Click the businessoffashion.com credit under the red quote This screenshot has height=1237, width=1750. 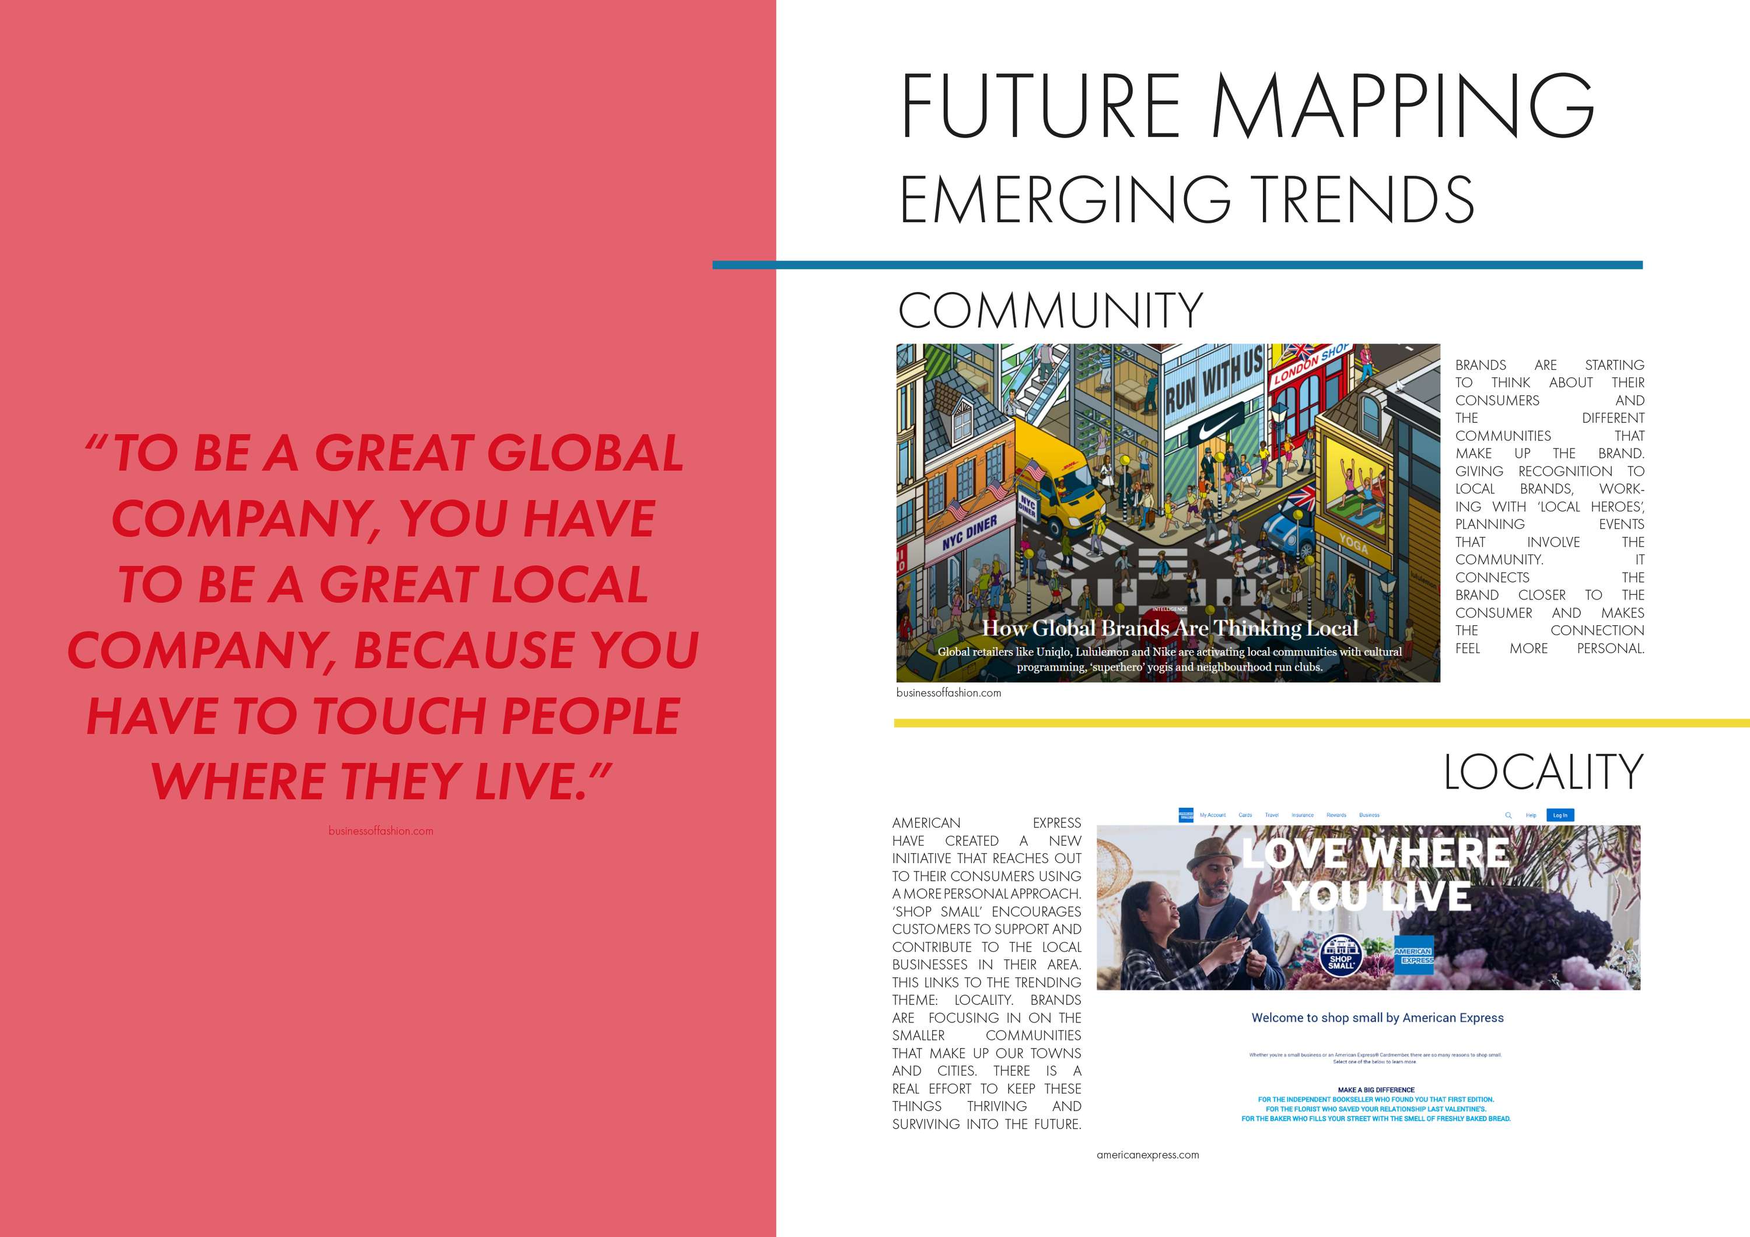(x=381, y=830)
